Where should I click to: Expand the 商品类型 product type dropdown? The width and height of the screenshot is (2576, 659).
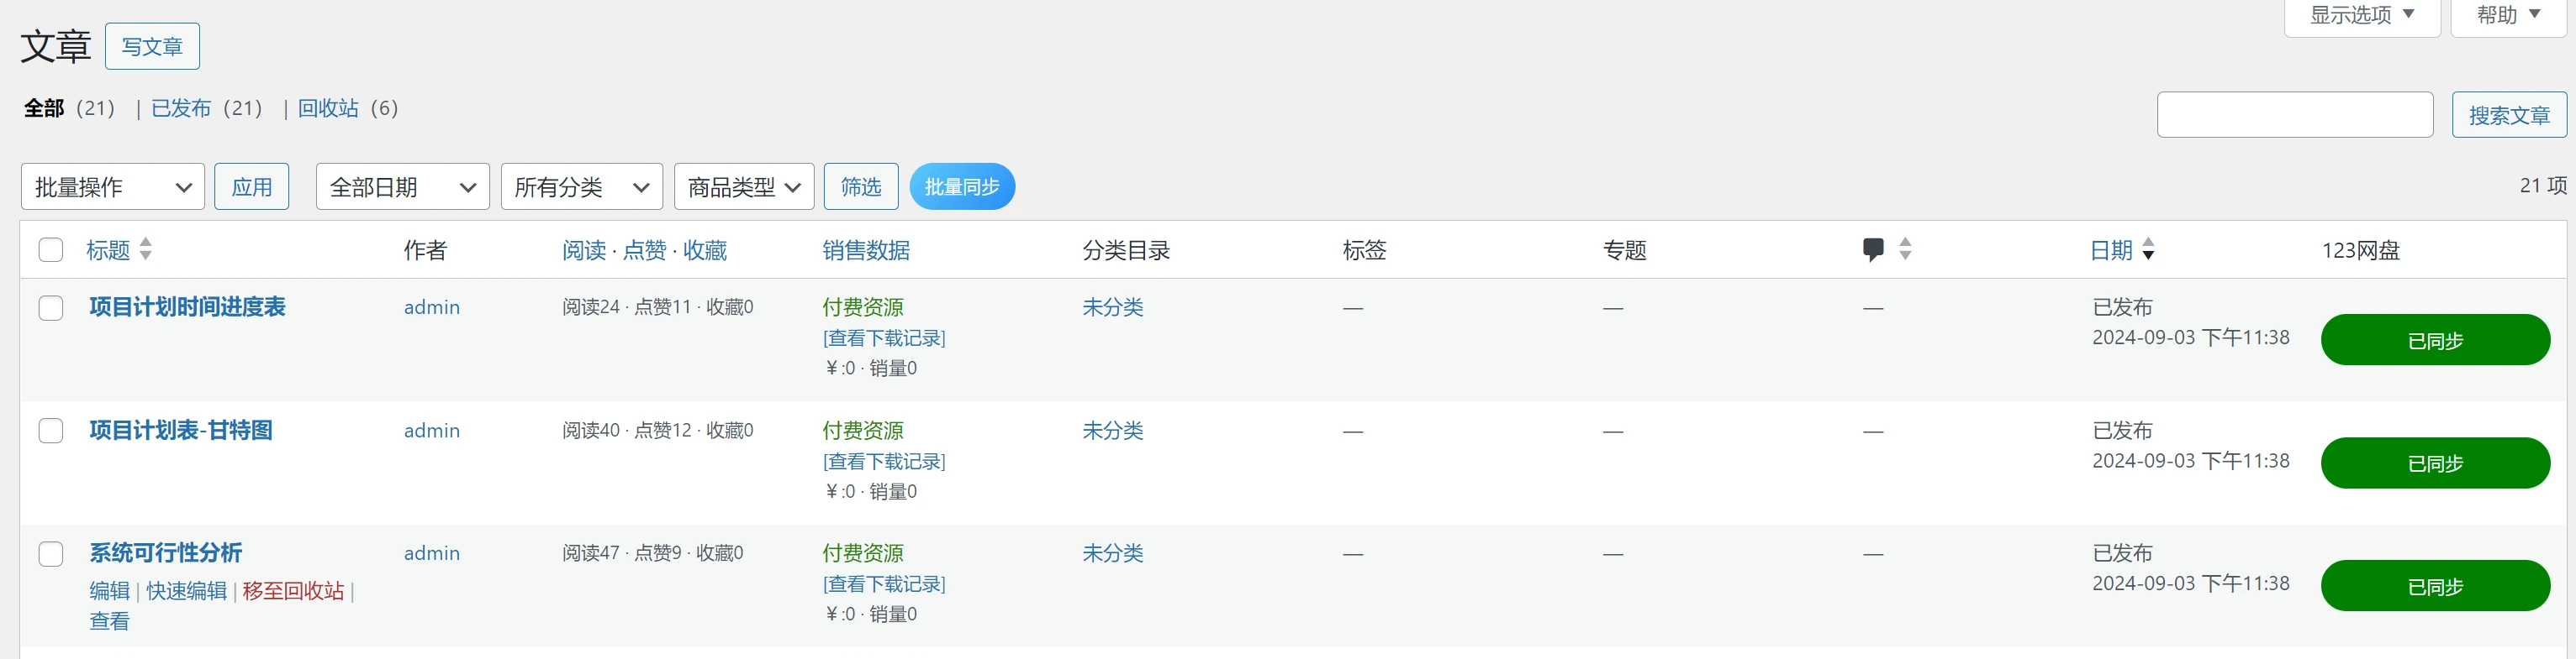pos(743,186)
